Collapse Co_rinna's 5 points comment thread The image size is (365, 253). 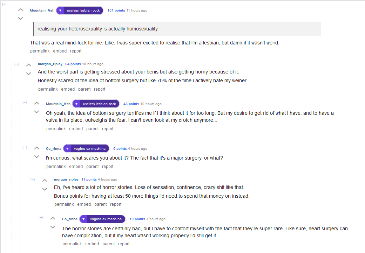25,147
